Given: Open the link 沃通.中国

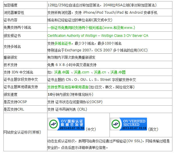Looking at the screenshot, I should pyautogui.click(x=62, y=72).
